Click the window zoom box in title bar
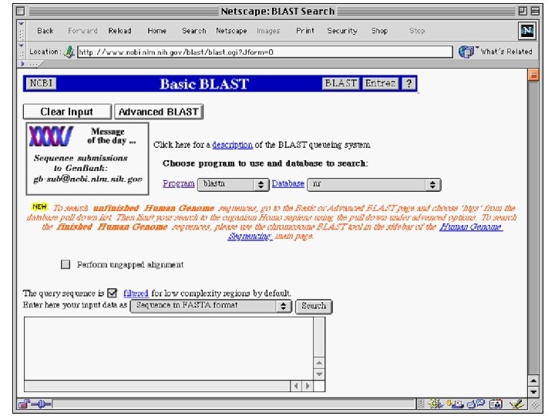555x416 pixels. [523, 11]
